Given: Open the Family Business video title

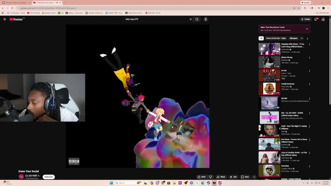Looking at the screenshot, I should point(288,84).
